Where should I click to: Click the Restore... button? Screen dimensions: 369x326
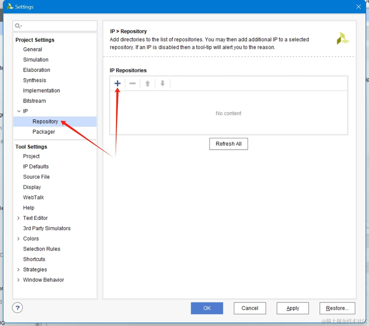[337, 308]
